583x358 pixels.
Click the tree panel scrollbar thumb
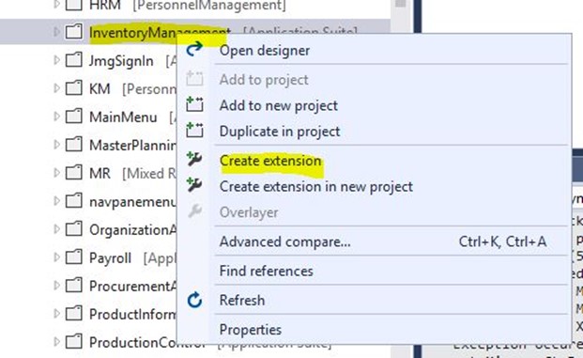[401, 4]
